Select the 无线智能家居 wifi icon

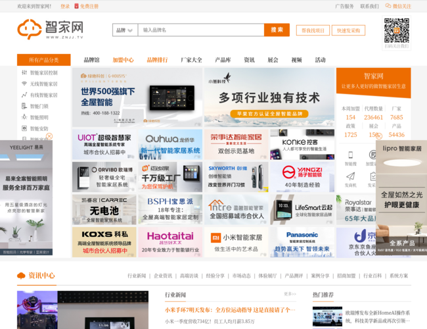point(24,84)
